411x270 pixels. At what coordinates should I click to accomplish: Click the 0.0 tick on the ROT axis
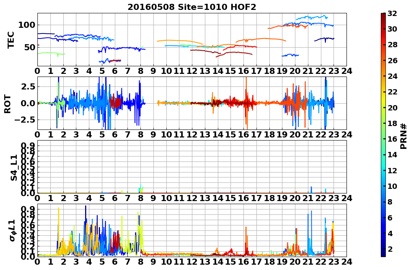28,103
